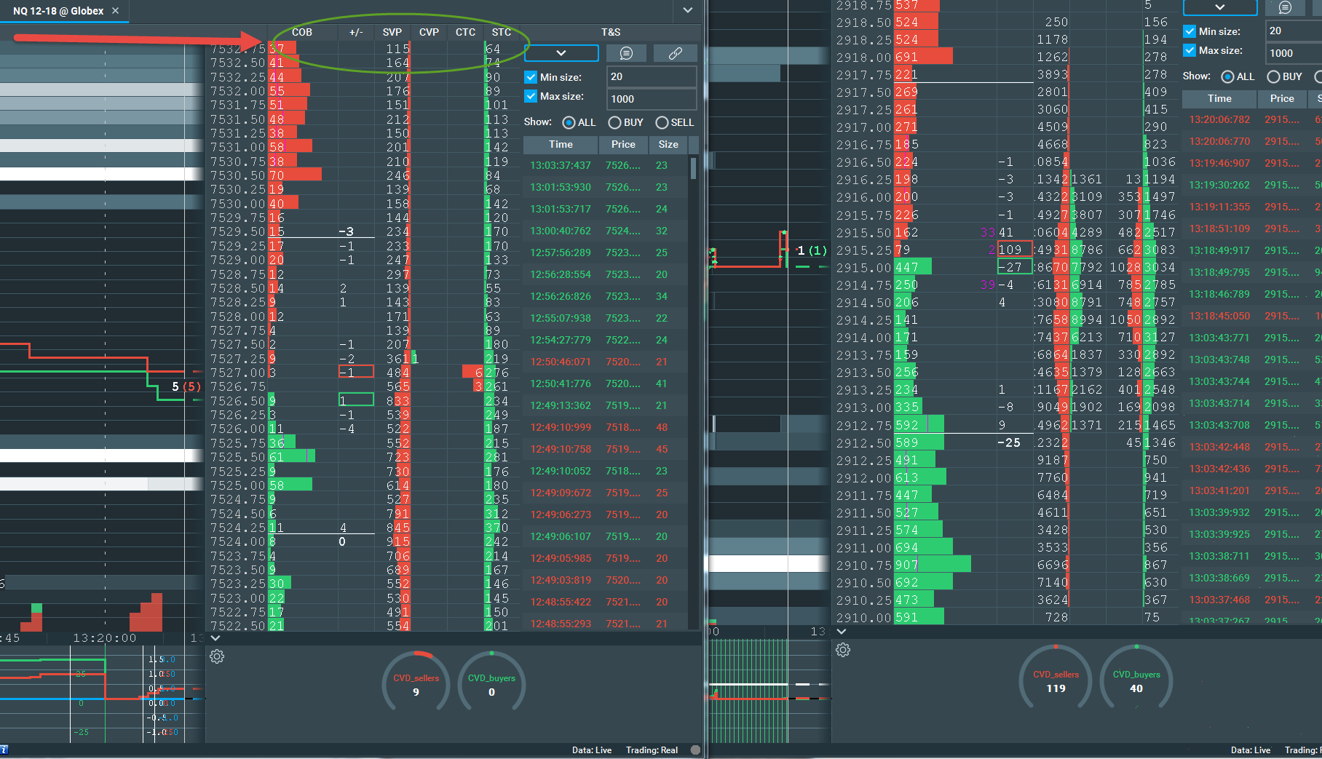
Task: Click the T&S column header
Action: coord(611,32)
